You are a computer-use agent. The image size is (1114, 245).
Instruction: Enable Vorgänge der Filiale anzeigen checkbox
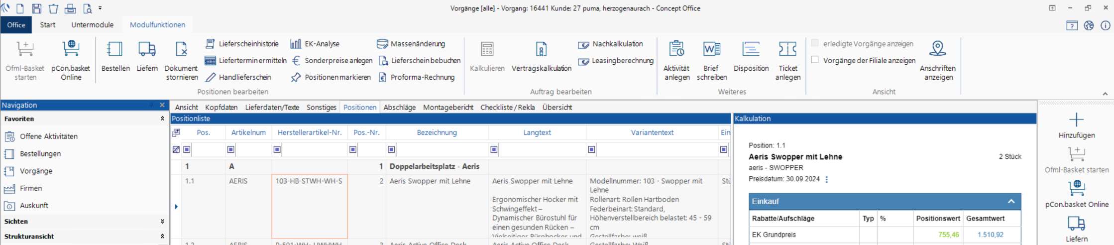(x=815, y=60)
